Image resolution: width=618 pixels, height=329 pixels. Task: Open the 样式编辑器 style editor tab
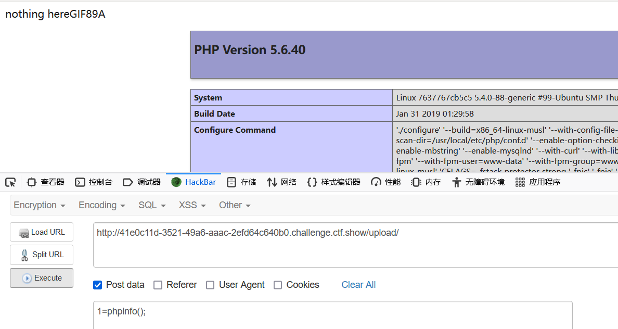(333, 182)
